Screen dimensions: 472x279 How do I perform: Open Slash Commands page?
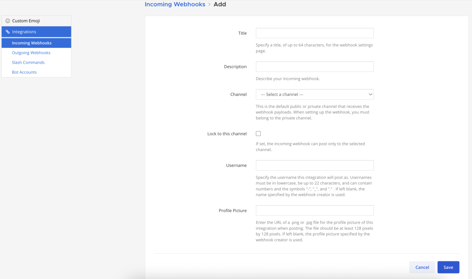pos(28,62)
